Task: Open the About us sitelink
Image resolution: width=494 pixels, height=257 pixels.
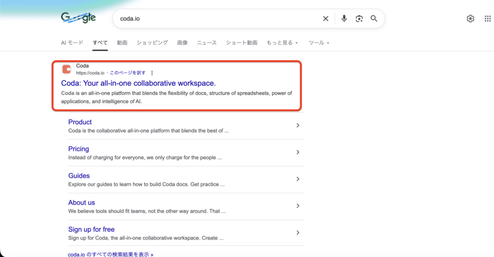Action: tap(82, 203)
